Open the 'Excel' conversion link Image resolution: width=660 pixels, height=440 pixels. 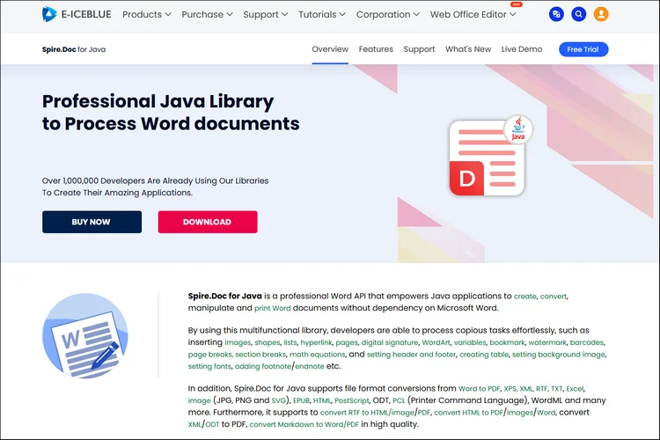[x=575, y=389]
